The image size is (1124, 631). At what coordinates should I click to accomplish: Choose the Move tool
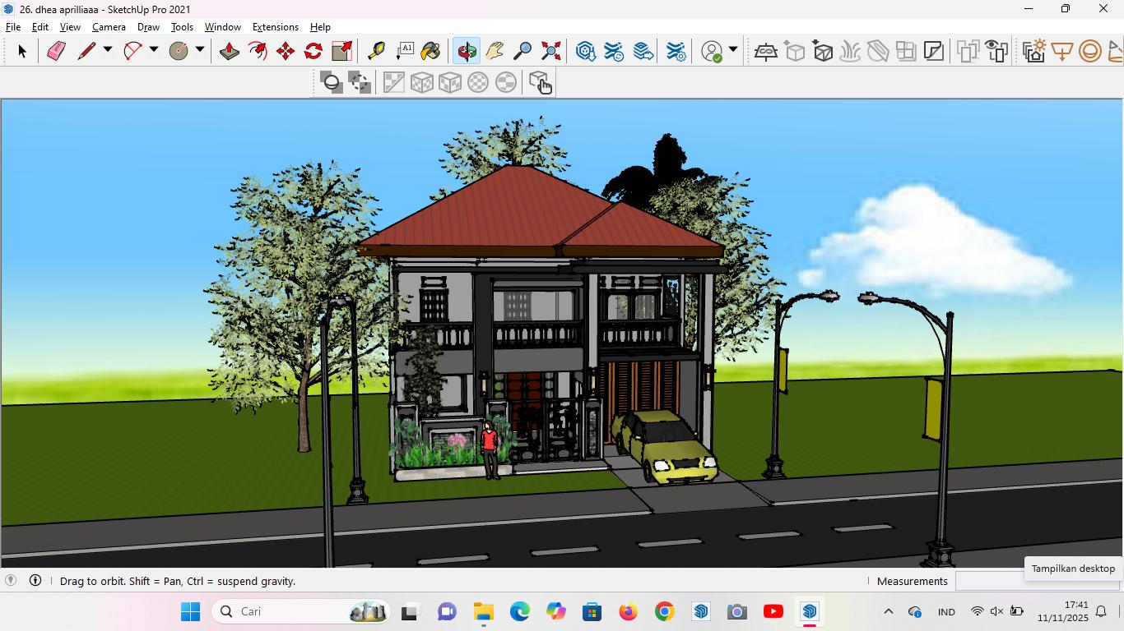[x=286, y=51]
